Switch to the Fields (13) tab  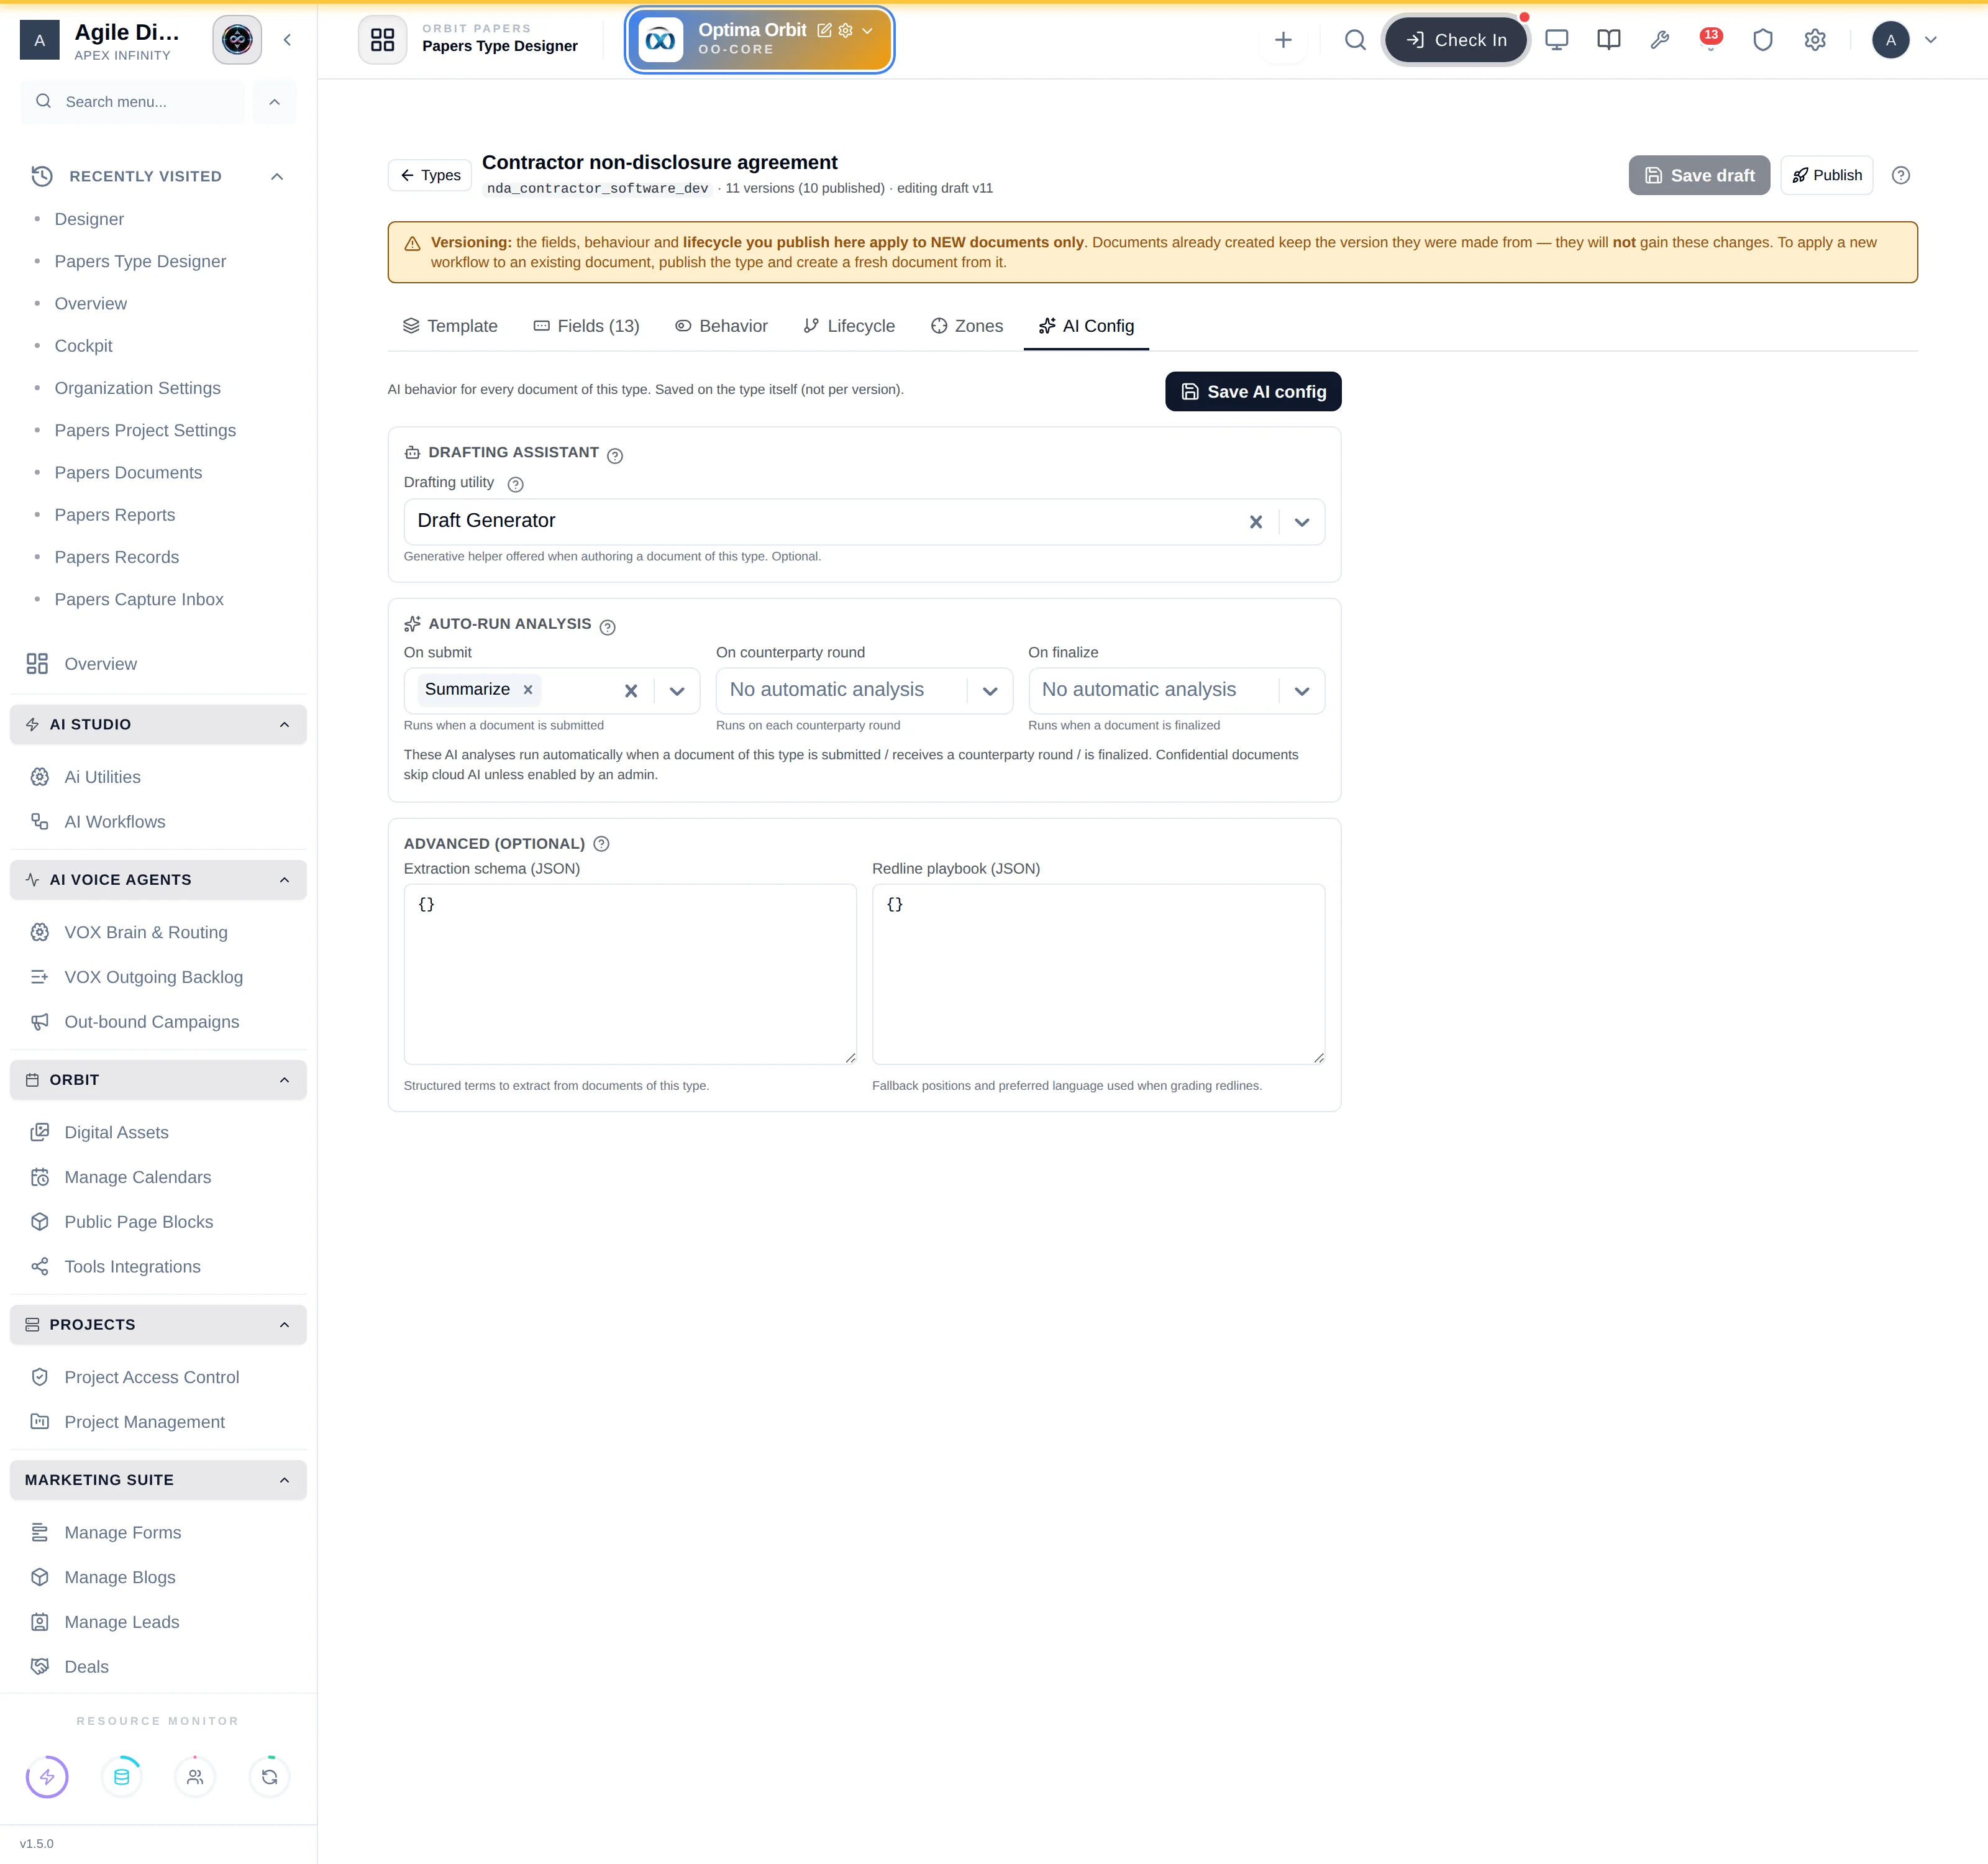(x=586, y=326)
